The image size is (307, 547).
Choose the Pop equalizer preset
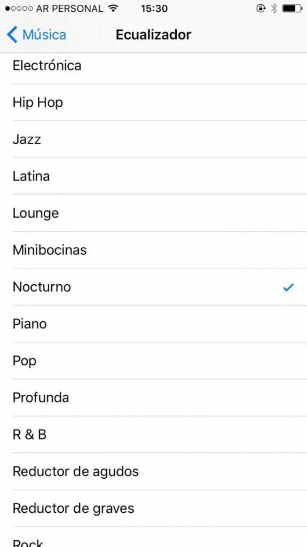154,361
